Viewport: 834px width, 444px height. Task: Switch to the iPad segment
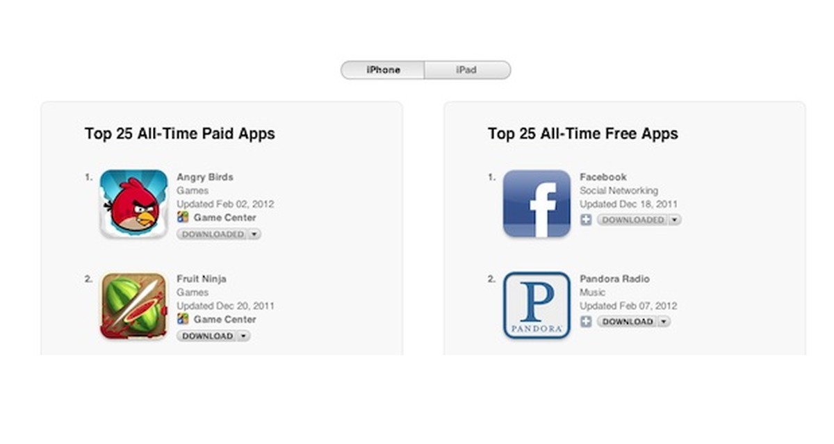pyautogui.click(x=466, y=70)
